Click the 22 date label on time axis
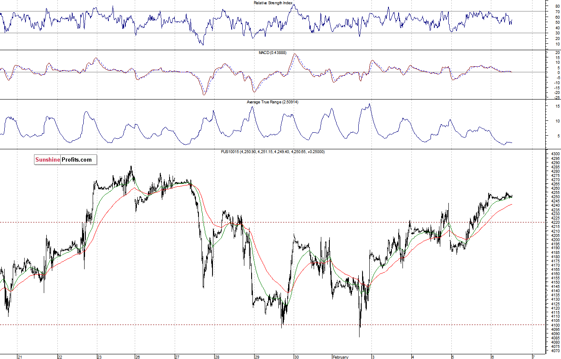The image size is (561, 359). pyautogui.click(x=59, y=356)
